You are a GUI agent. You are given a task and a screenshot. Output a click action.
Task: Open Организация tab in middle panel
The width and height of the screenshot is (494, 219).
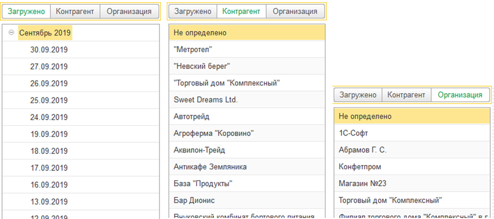click(295, 12)
